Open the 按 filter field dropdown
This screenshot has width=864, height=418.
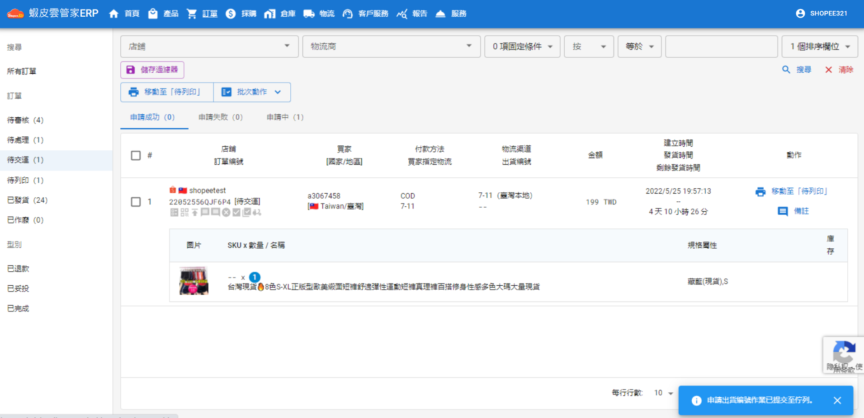(589, 46)
